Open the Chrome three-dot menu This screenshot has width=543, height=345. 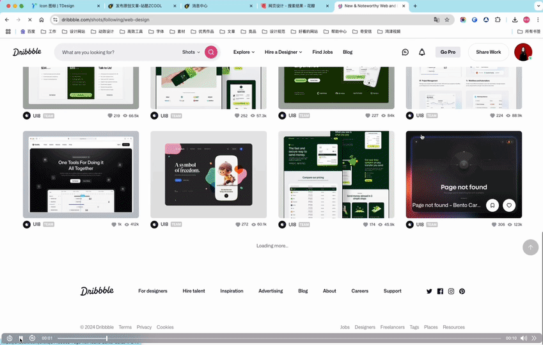click(x=538, y=20)
